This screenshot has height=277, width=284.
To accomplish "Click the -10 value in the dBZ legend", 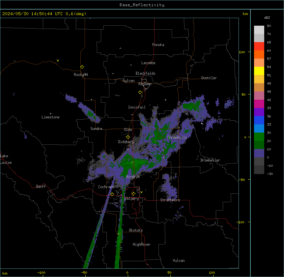I will pos(270,165).
